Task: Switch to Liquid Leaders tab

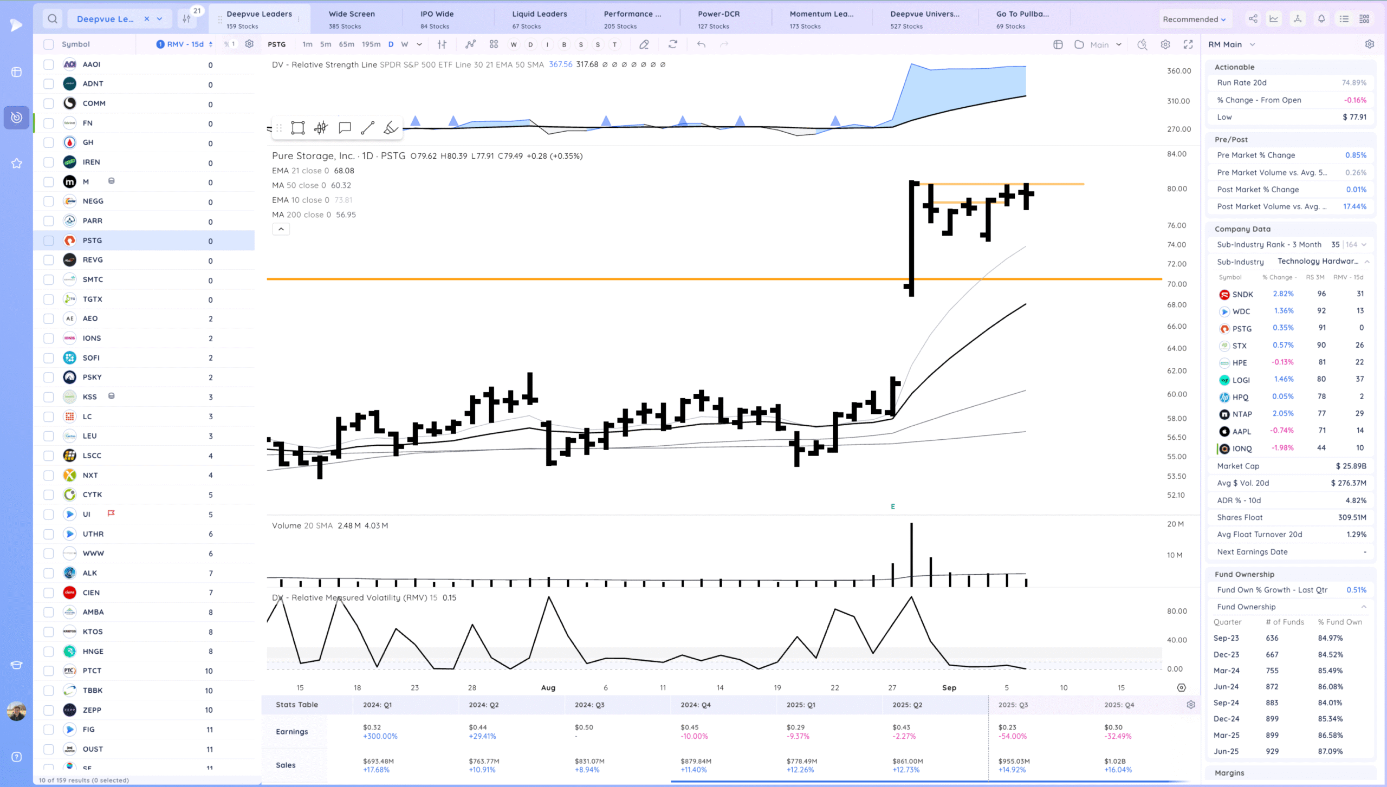Action: pos(540,19)
